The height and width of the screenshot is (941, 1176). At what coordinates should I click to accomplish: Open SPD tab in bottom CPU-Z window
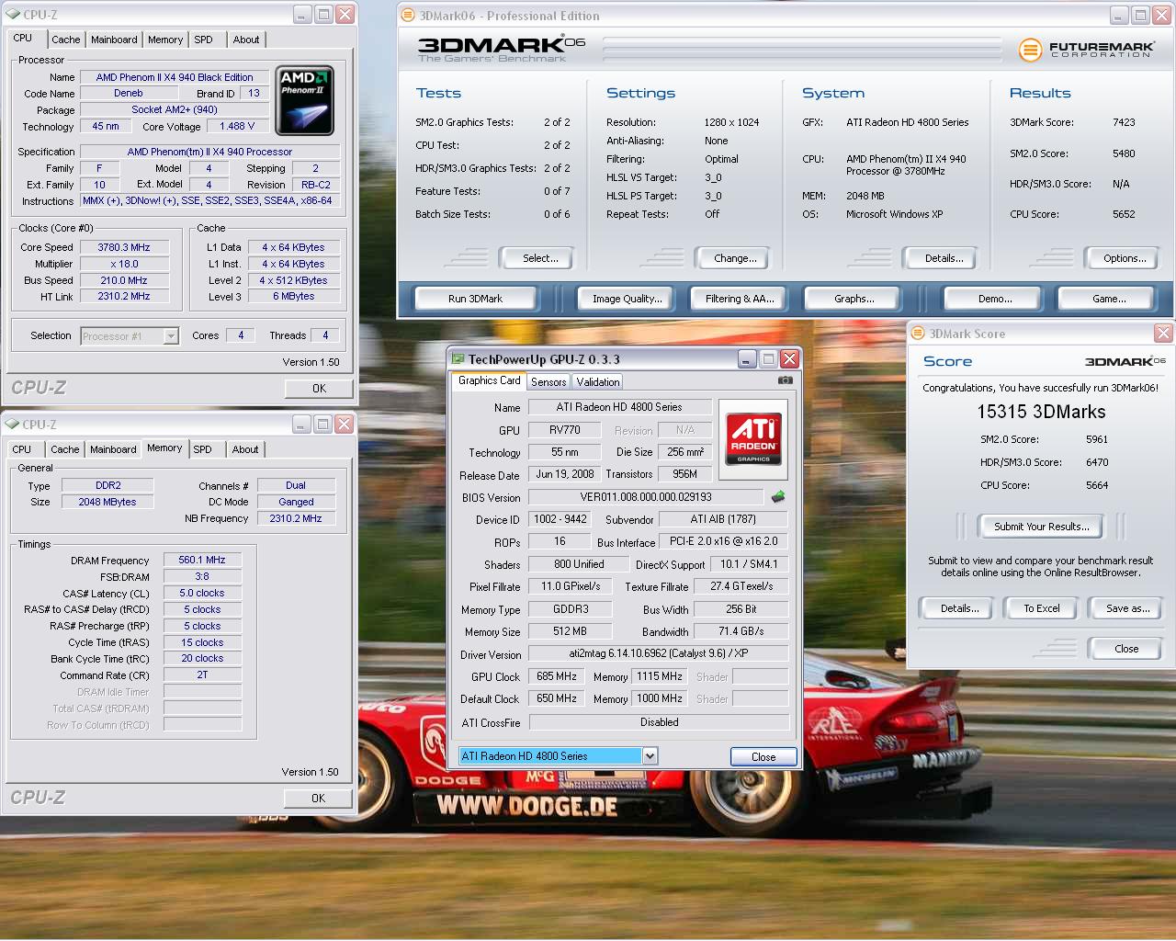tap(202, 449)
